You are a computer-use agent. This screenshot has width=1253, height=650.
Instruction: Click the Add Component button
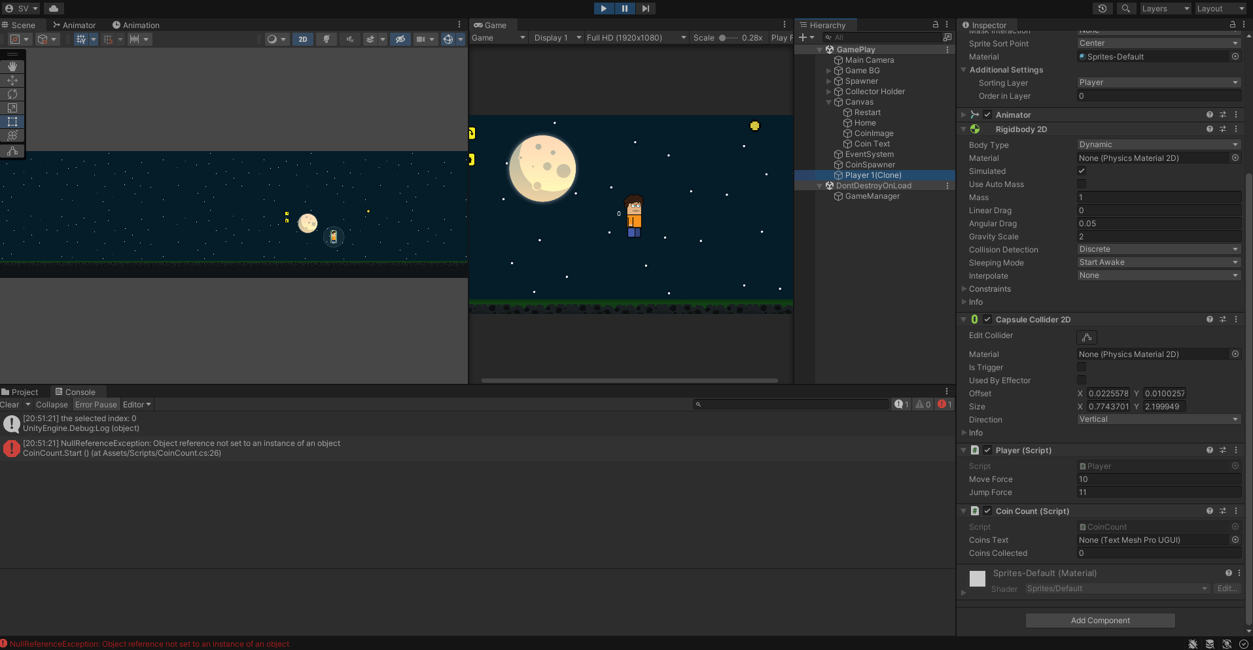coord(1100,620)
